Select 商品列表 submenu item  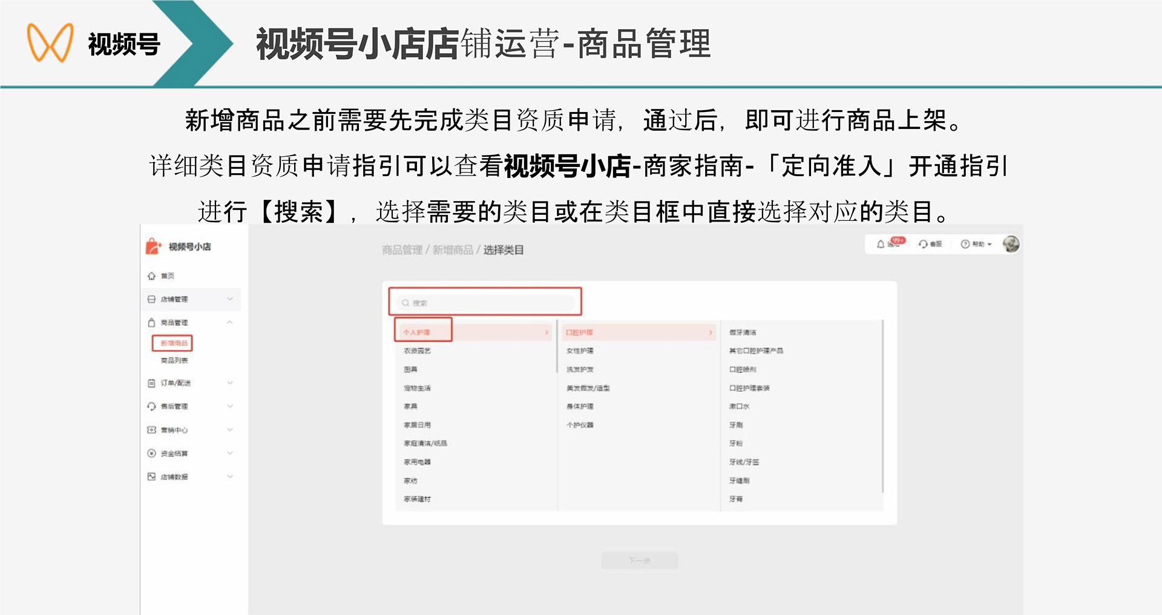pyautogui.click(x=174, y=360)
